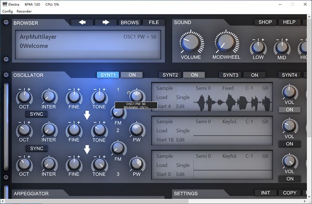
Task: Click the down arrow between oscillator 2 and 3
Action: click(x=87, y=149)
